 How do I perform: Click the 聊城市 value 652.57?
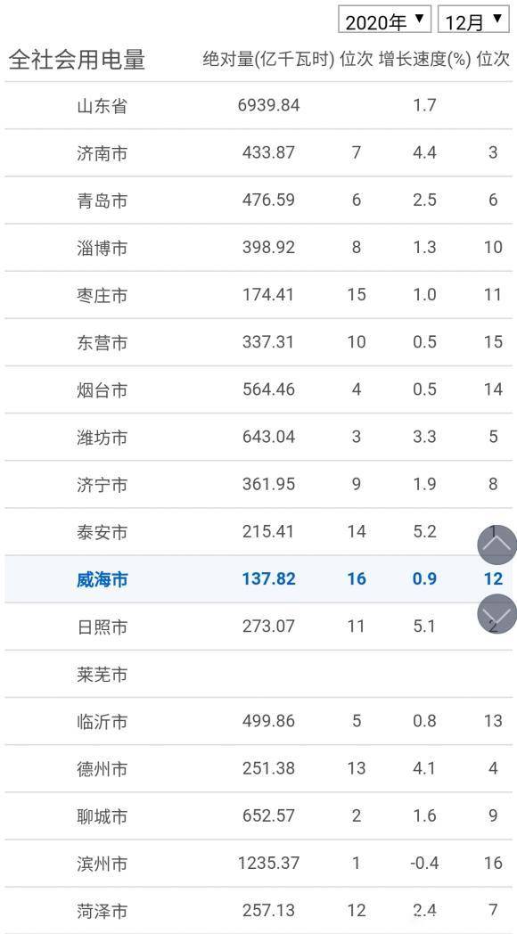click(268, 816)
